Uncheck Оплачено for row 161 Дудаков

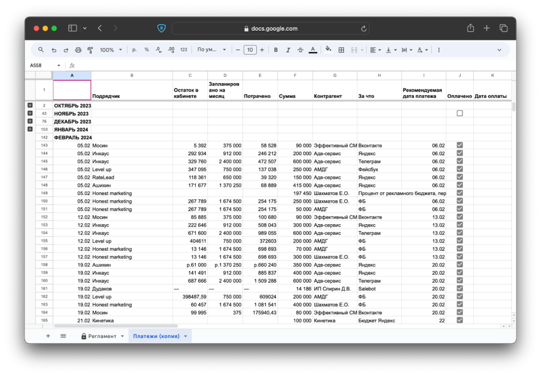click(x=460, y=288)
